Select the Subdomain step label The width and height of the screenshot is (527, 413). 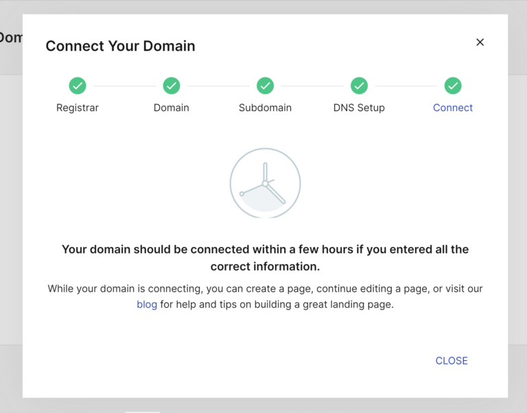tap(265, 108)
